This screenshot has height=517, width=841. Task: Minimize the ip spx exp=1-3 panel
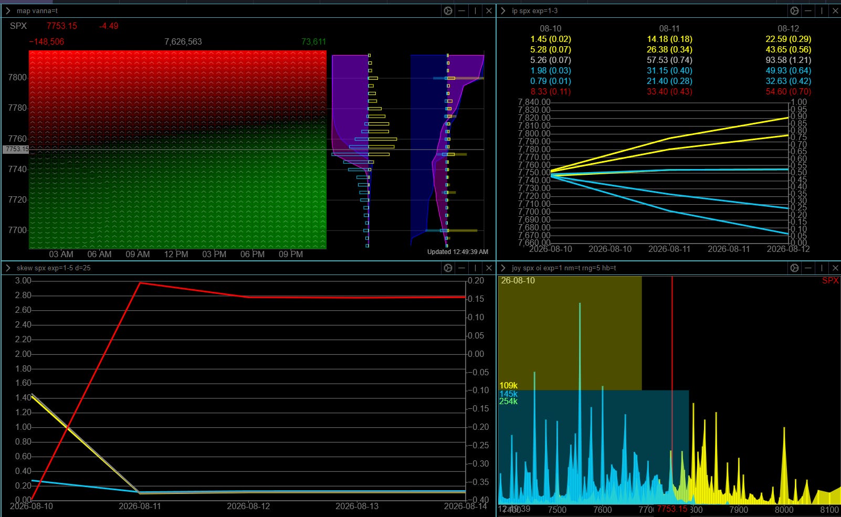pyautogui.click(x=808, y=10)
